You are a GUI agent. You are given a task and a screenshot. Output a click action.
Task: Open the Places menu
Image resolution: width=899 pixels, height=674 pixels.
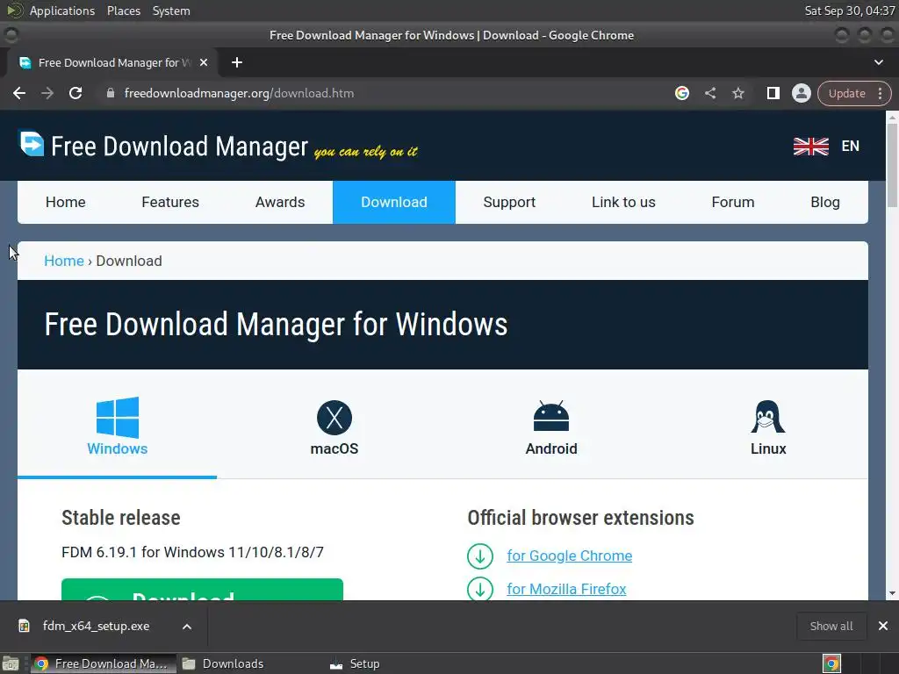point(123,11)
